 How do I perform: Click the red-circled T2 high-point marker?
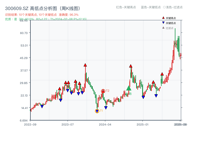coord(103,91)
